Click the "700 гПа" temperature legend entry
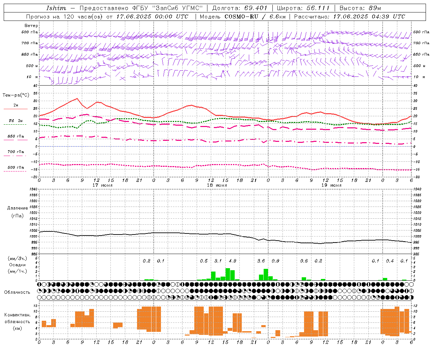The image size is (431, 345). tap(16, 152)
